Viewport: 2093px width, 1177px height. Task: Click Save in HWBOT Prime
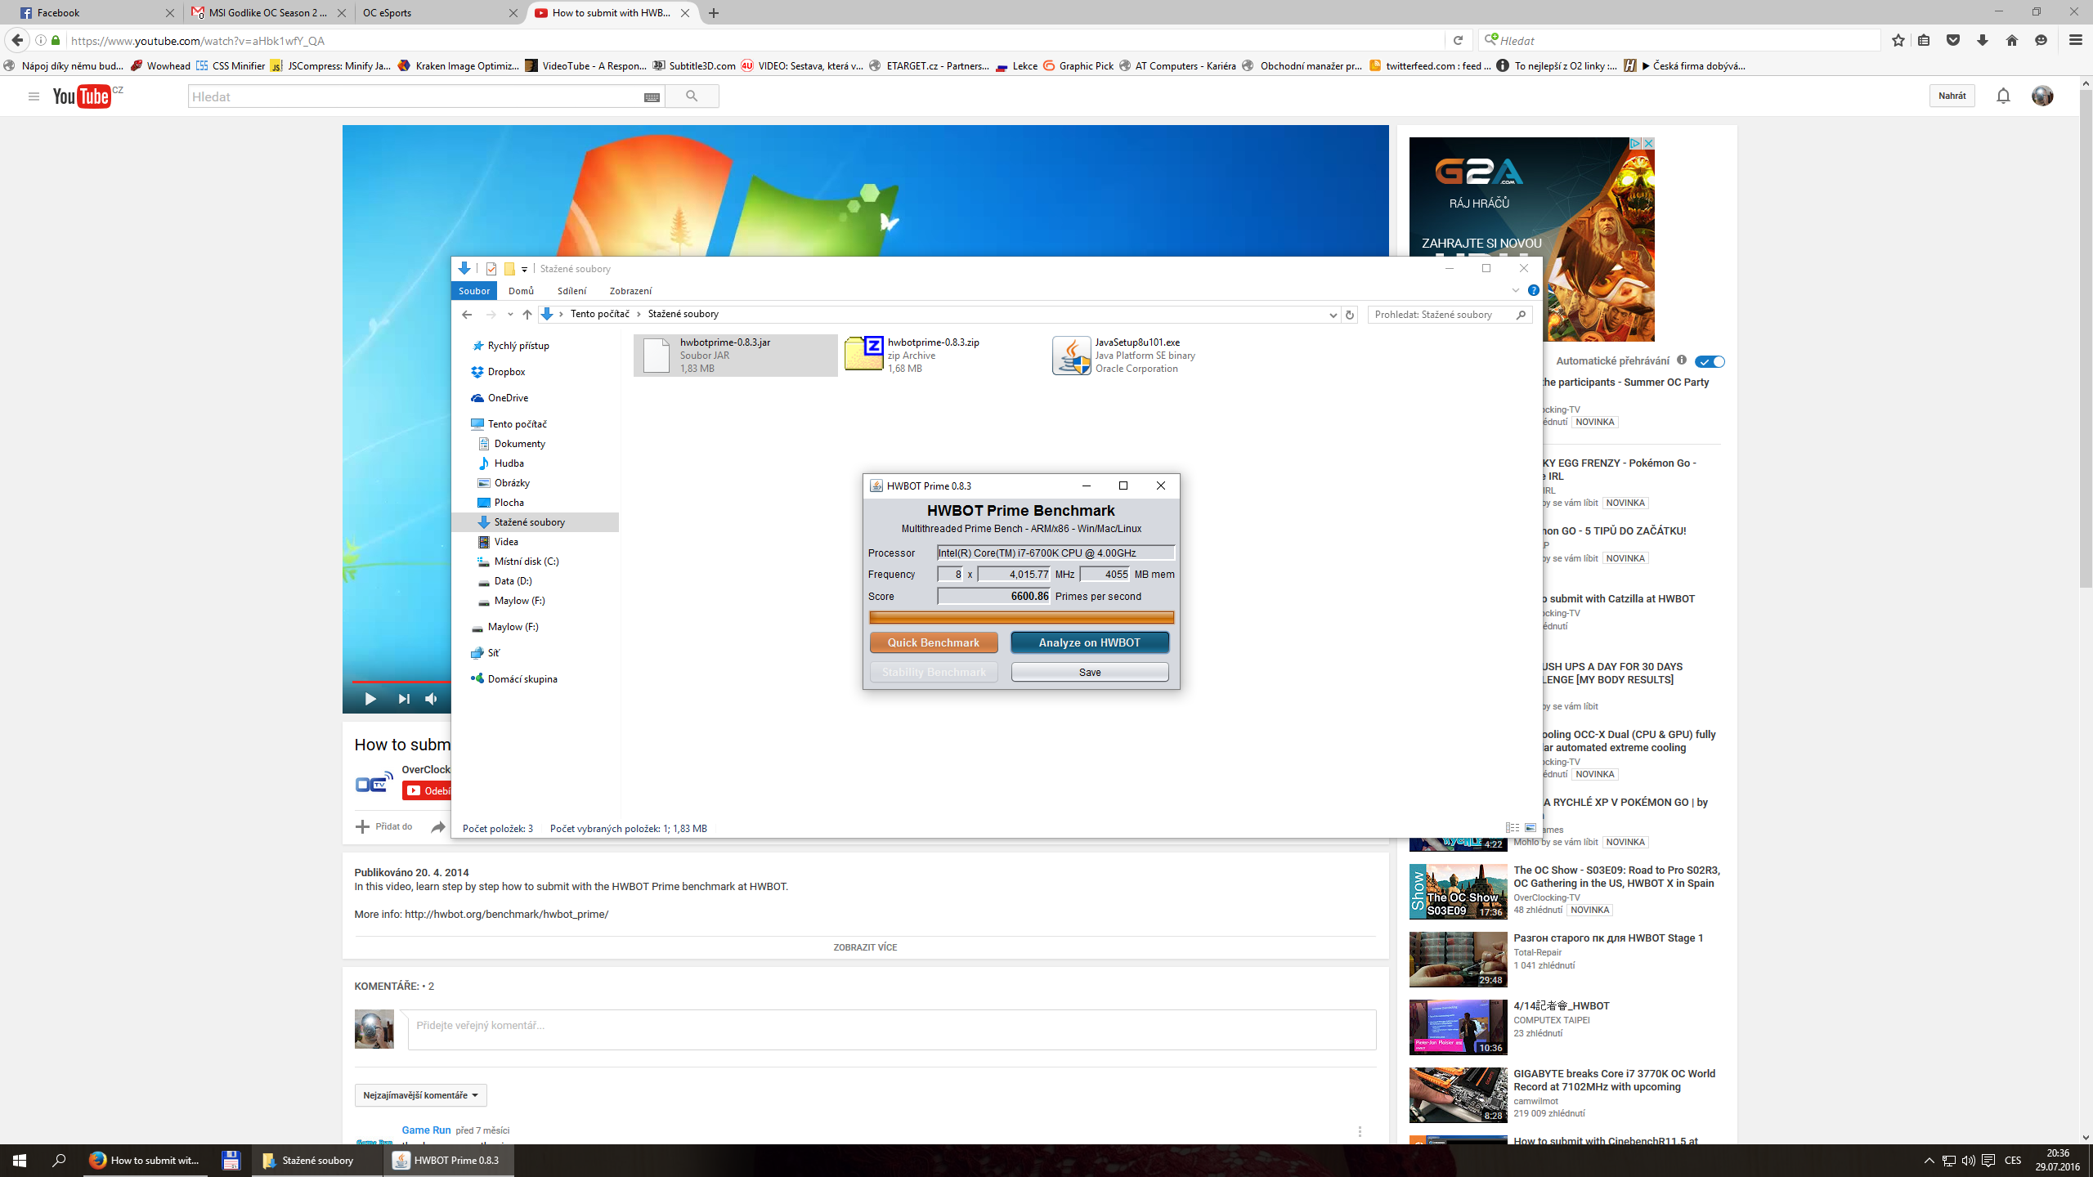click(x=1090, y=672)
